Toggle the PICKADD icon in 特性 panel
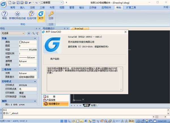Viewport: 170px width, 123px height. [x=29, y=33]
